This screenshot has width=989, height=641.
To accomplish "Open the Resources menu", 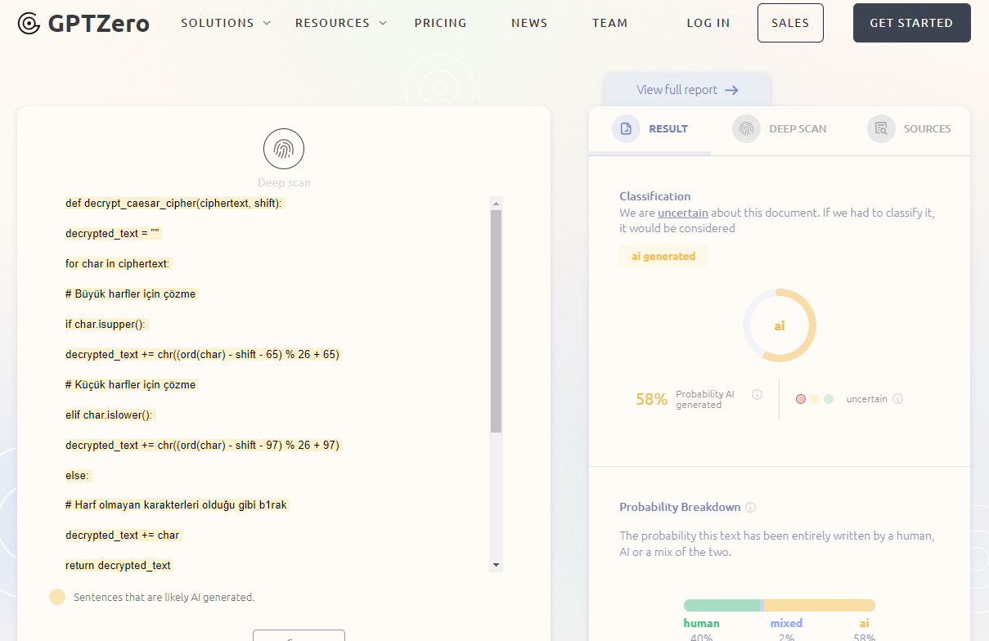I will pos(340,23).
